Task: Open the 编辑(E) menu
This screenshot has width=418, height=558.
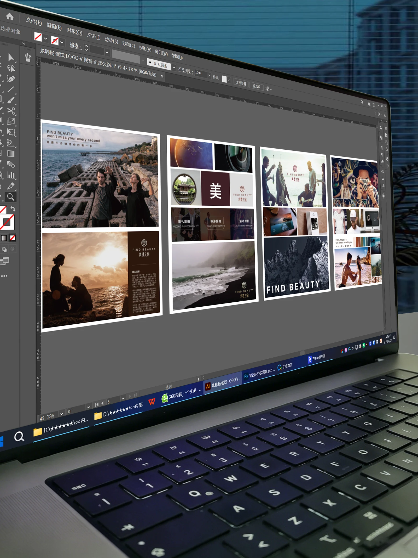Action: coord(54,26)
